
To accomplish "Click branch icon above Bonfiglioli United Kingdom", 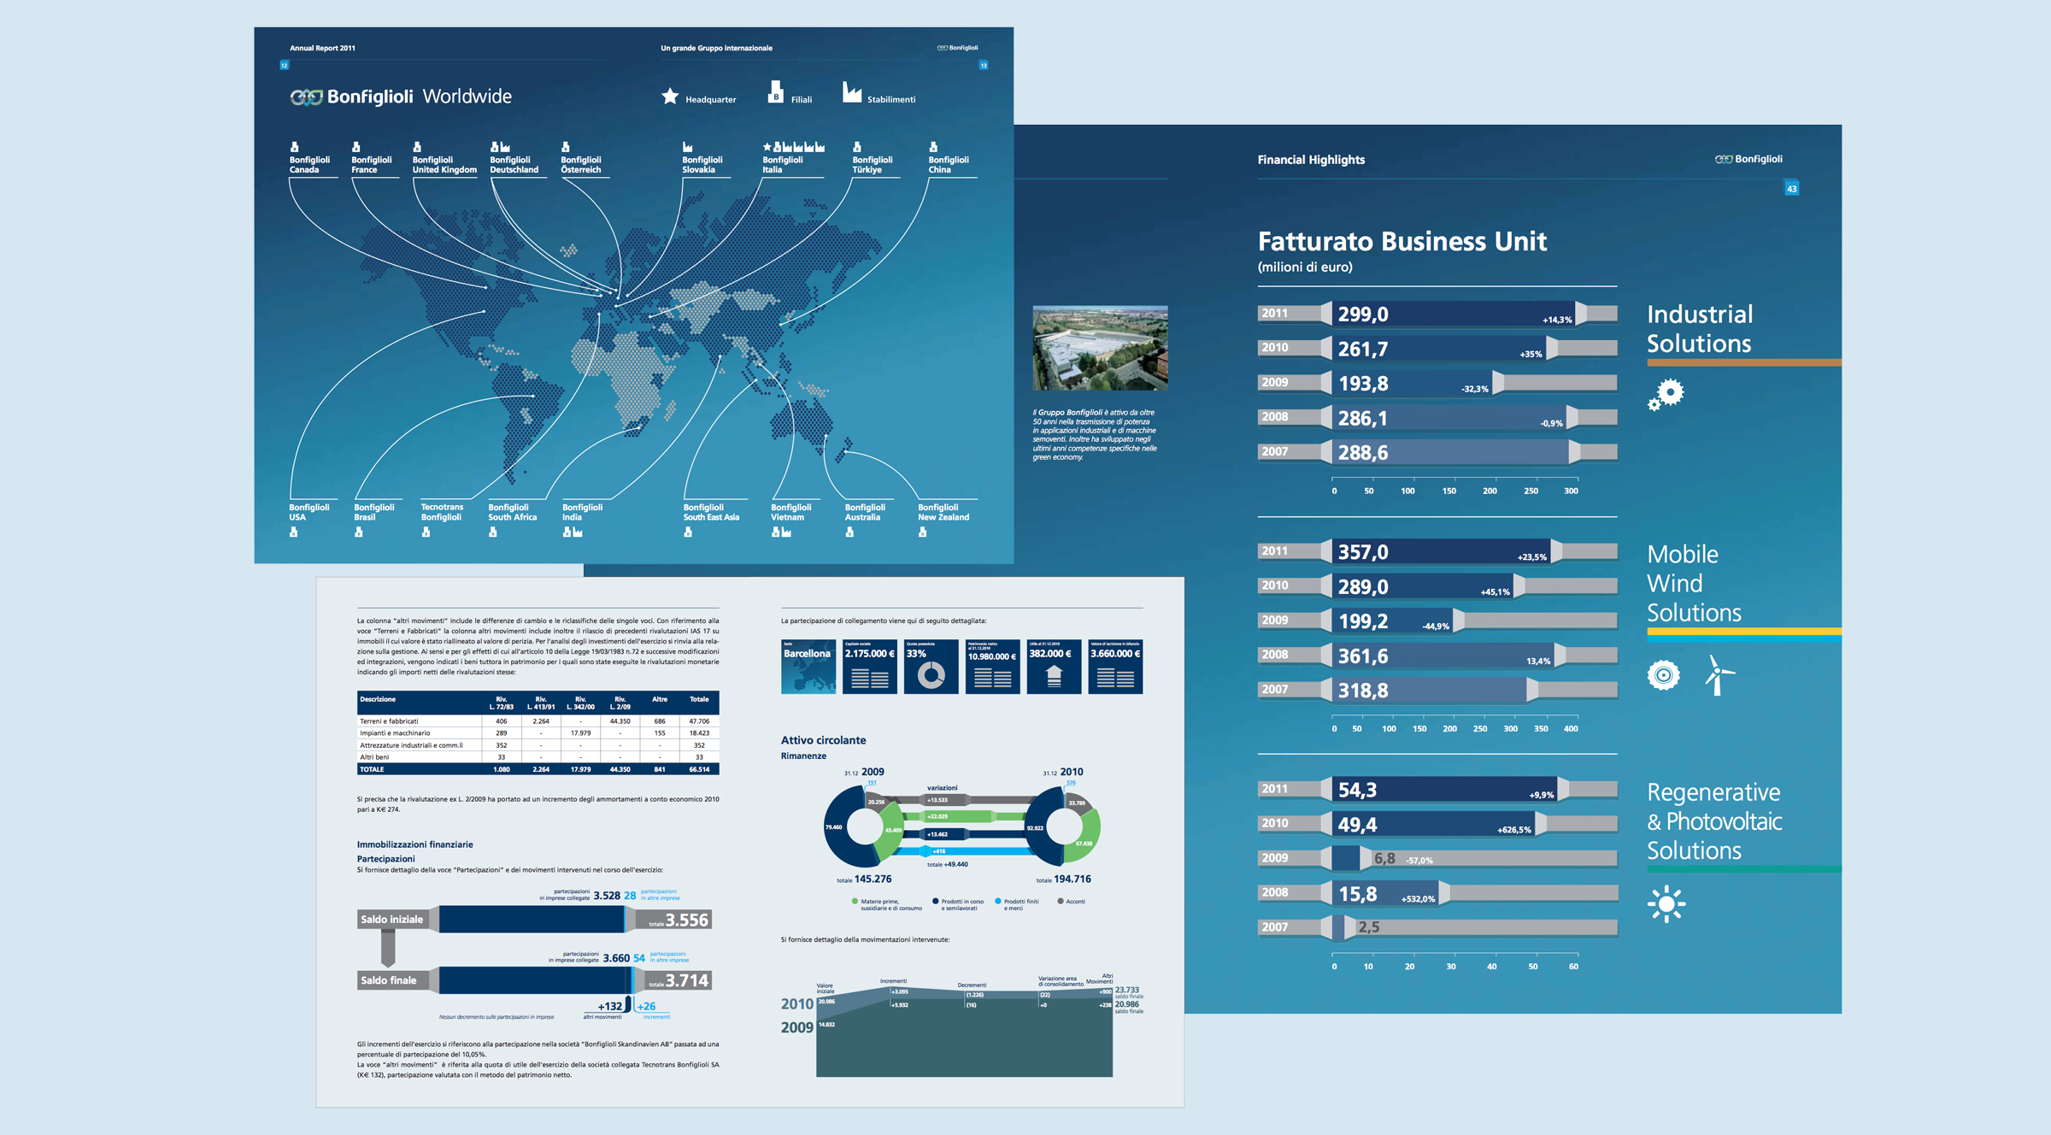I will (x=417, y=147).
